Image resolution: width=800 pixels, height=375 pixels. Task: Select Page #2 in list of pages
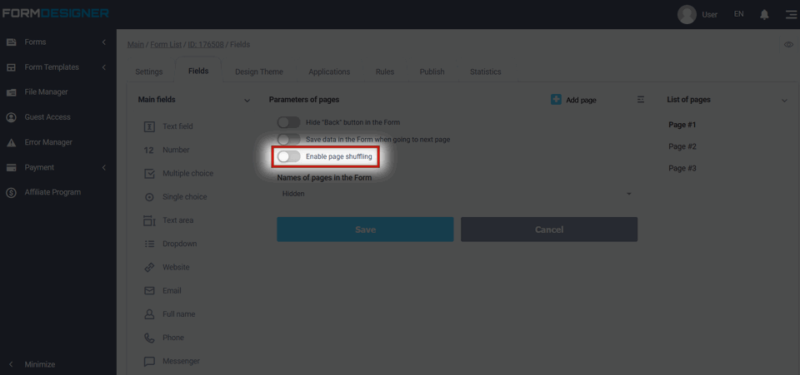pos(682,146)
